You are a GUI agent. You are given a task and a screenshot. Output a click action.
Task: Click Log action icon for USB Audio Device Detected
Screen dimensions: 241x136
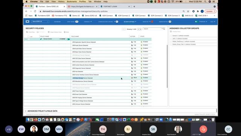coord(132,45)
